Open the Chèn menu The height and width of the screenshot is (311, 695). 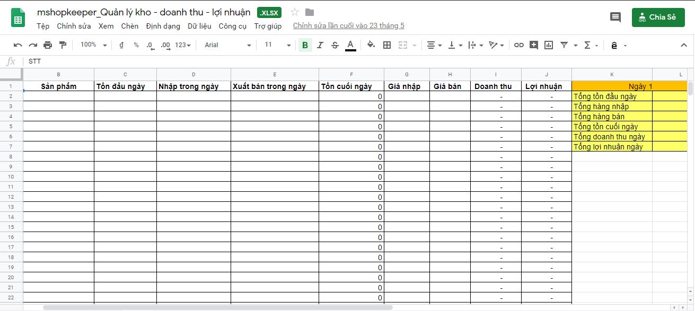[x=130, y=26]
